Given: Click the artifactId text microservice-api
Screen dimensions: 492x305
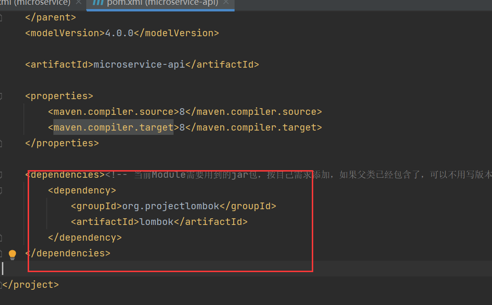Looking at the screenshot, I should click(x=139, y=65).
